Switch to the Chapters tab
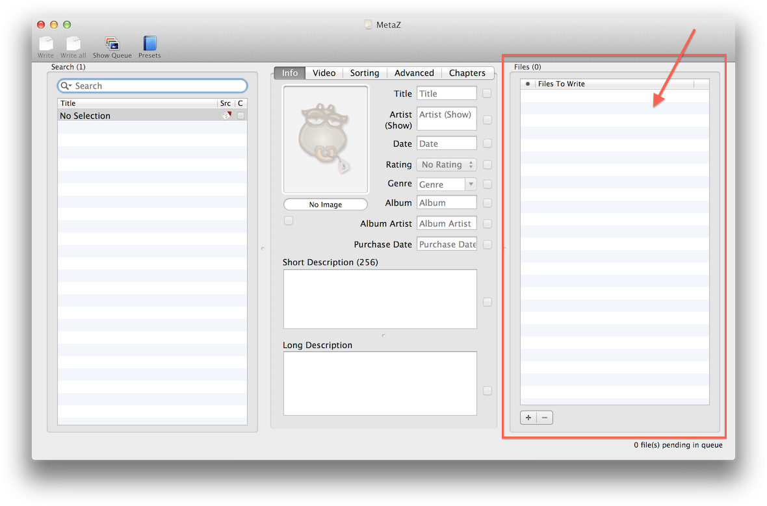Image resolution: width=767 pixels, height=506 pixels. coord(467,73)
